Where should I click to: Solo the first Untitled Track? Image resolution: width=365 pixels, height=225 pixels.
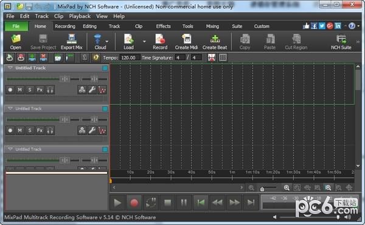[x=30, y=90]
